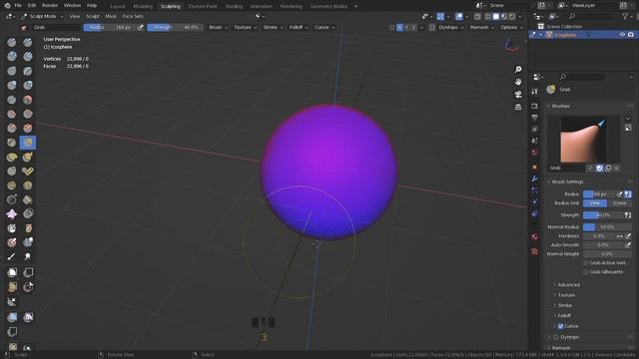The image size is (639, 359).
Task: Open the File menu
Action: [x=18, y=6]
